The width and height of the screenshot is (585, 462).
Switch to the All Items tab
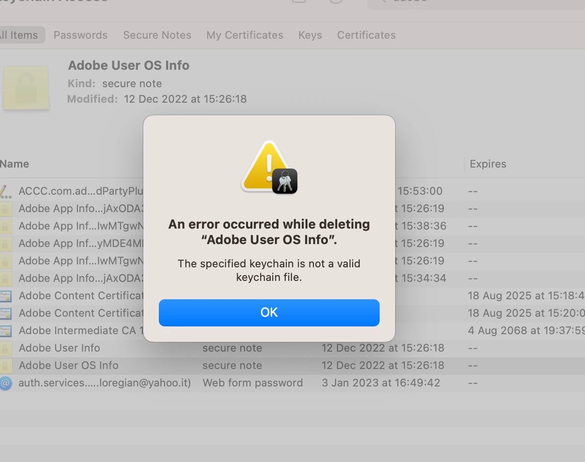19,35
